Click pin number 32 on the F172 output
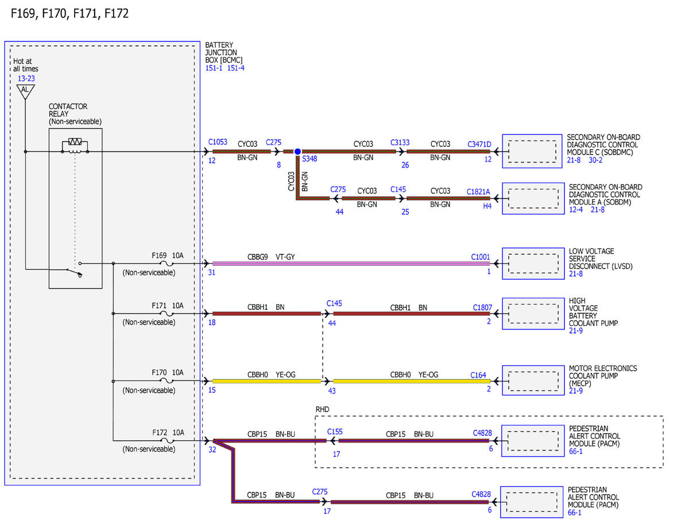Screen dimensions: 689x532 212,450
